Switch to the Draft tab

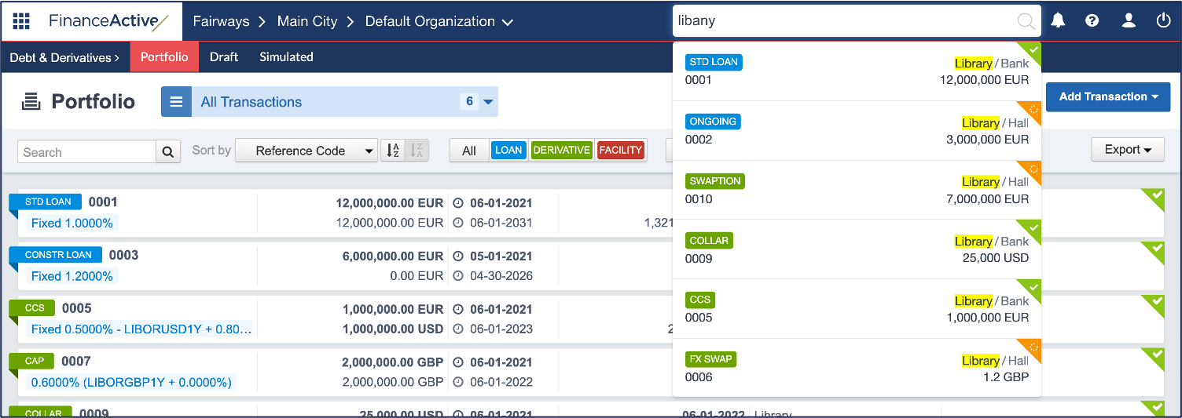(x=224, y=57)
